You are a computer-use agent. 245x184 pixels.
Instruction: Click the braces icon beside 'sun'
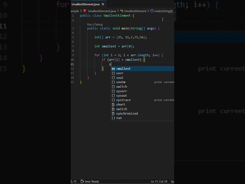(x=113, y=118)
